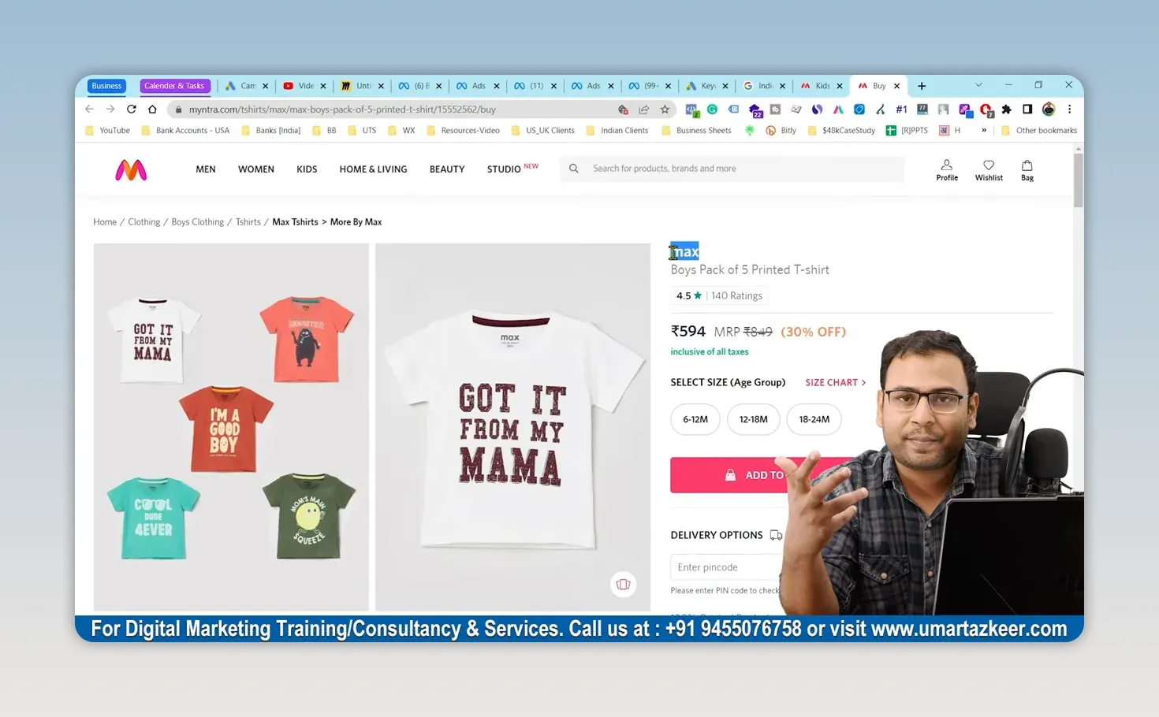The height and width of the screenshot is (717, 1159).
Task: Click the share page icon in address bar
Action: coord(644,110)
